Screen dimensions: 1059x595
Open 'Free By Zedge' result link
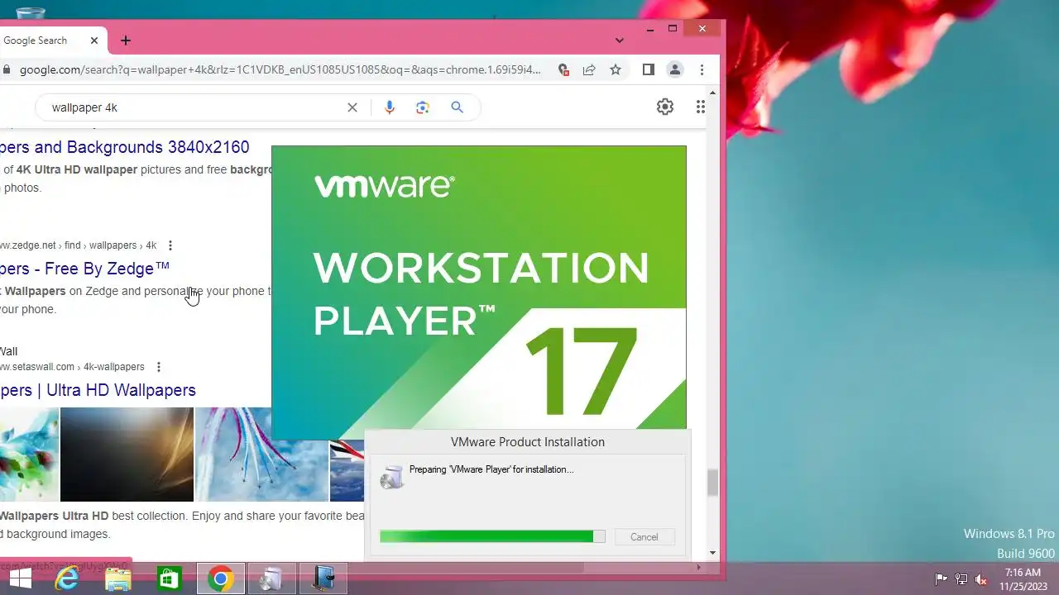tap(84, 269)
